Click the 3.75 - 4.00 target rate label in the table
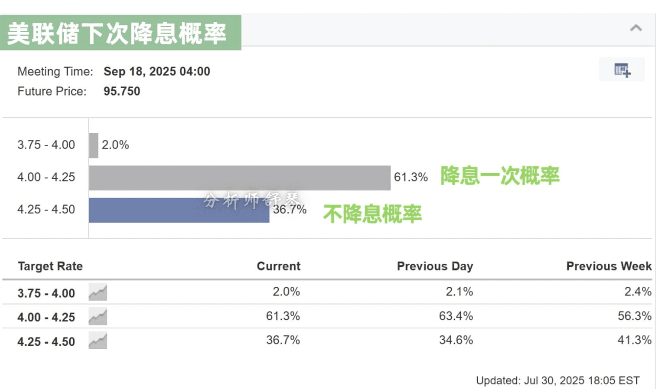670x389 pixels. pyautogui.click(x=46, y=293)
